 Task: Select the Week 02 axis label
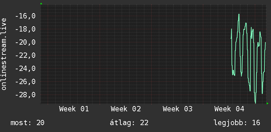coord(126,109)
